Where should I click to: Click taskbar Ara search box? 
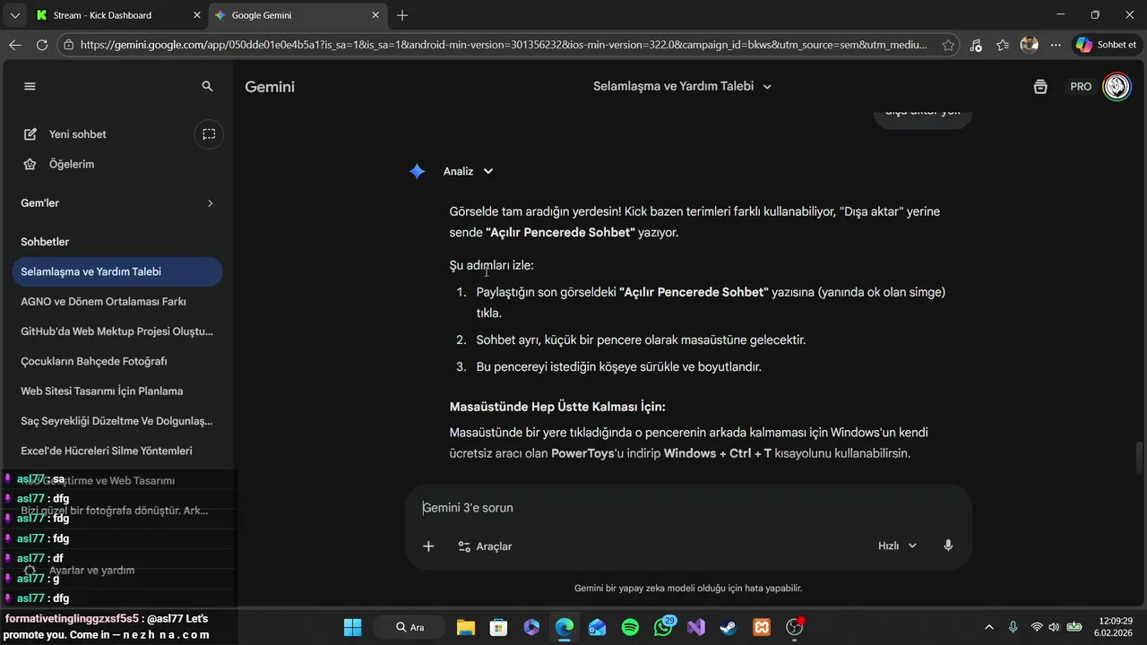click(x=410, y=627)
